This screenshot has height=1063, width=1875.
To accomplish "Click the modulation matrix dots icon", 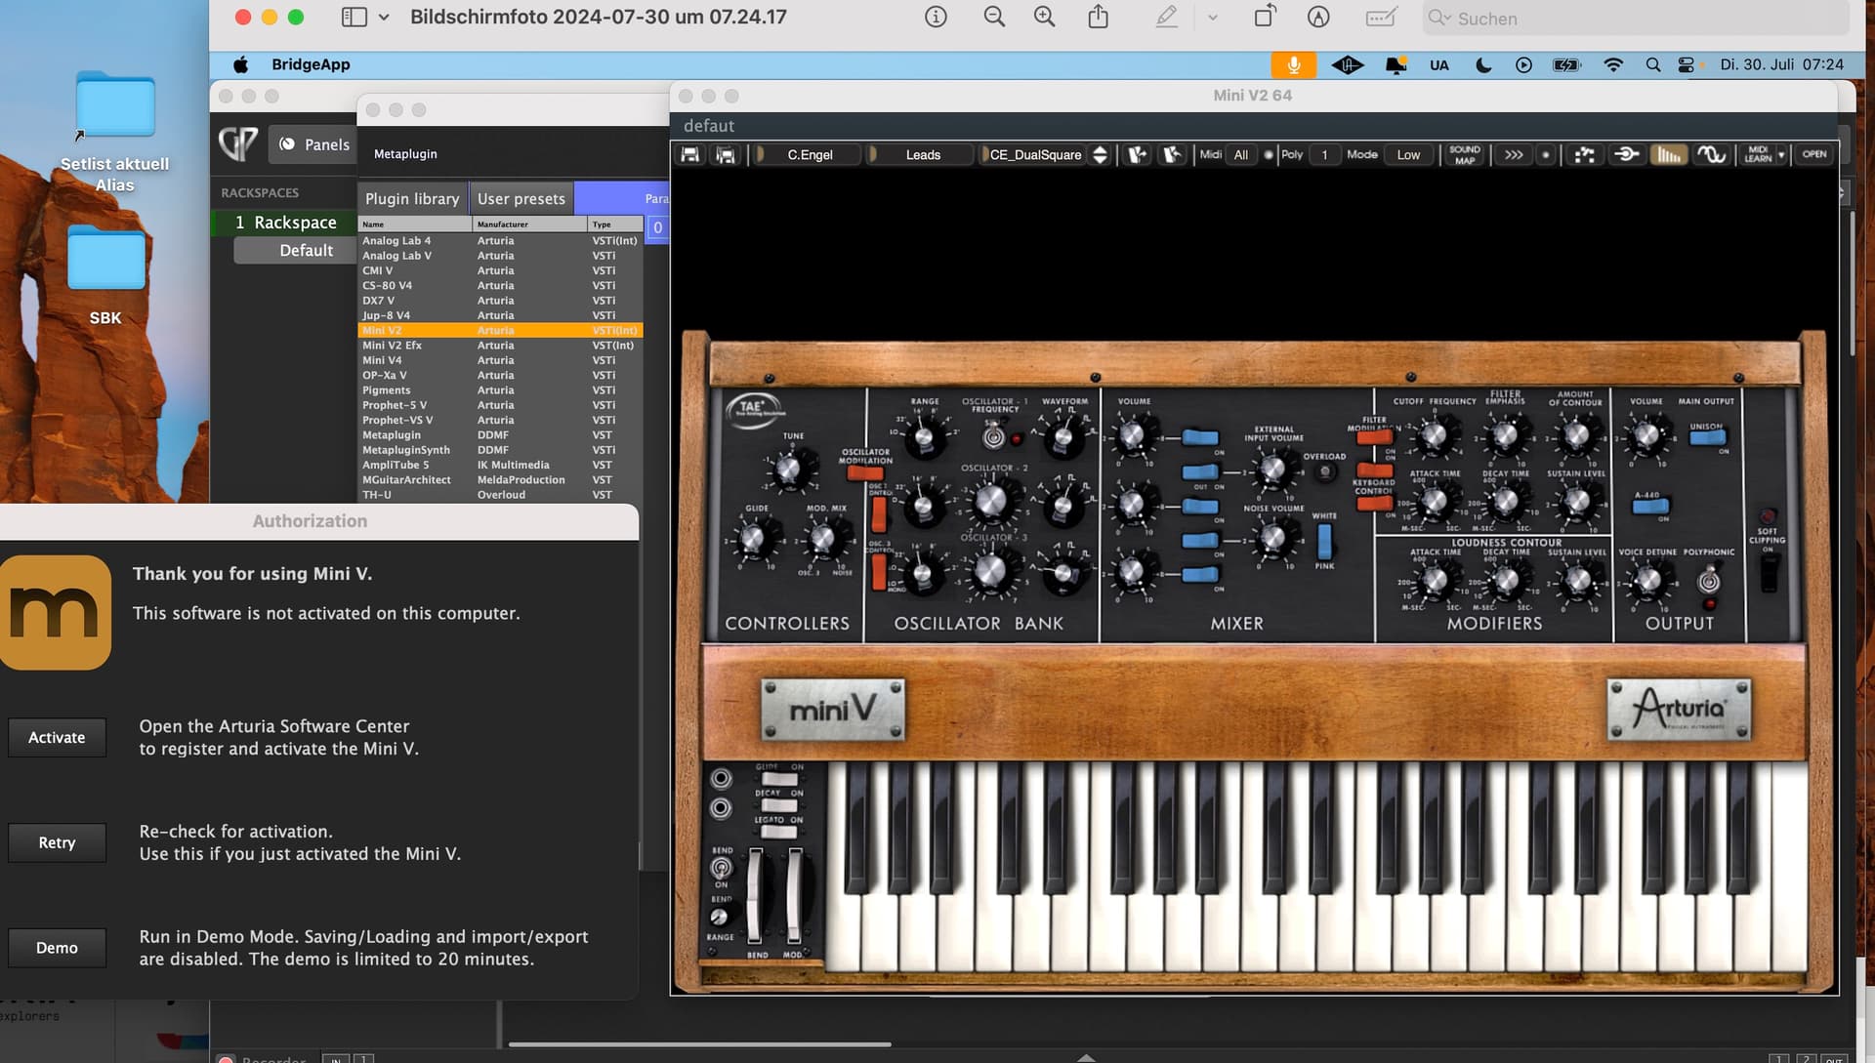I will pyautogui.click(x=1584, y=154).
